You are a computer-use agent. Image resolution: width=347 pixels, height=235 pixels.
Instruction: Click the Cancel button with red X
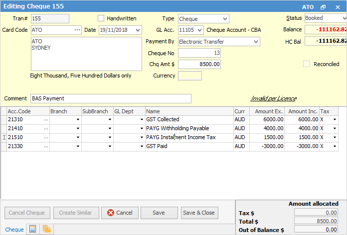[119, 213]
